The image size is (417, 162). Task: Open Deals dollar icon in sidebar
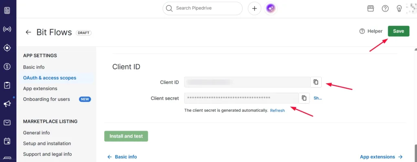coord(7,67)
